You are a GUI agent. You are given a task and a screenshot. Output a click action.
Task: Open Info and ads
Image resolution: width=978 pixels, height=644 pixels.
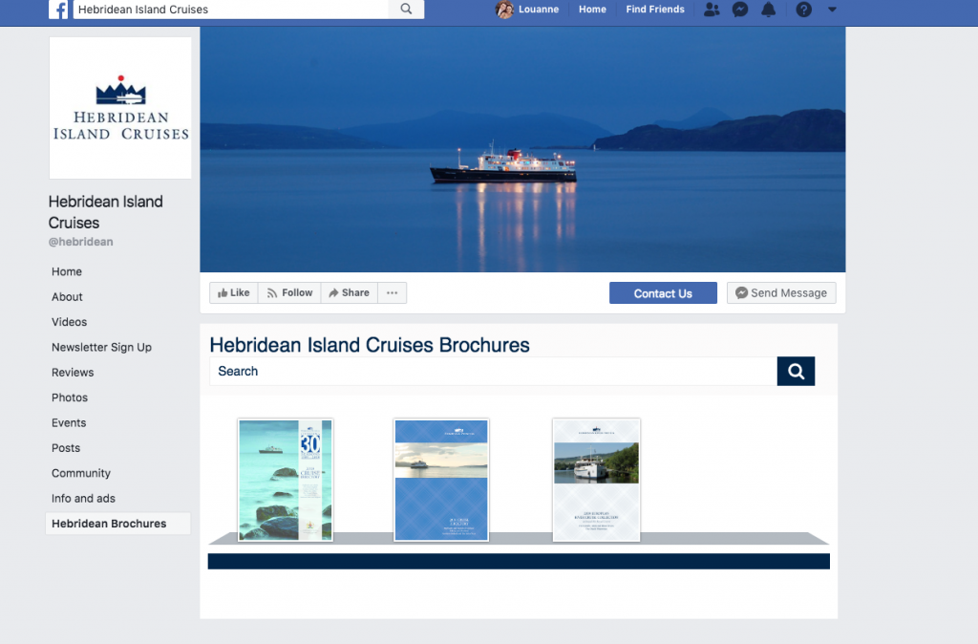(84, 499)
